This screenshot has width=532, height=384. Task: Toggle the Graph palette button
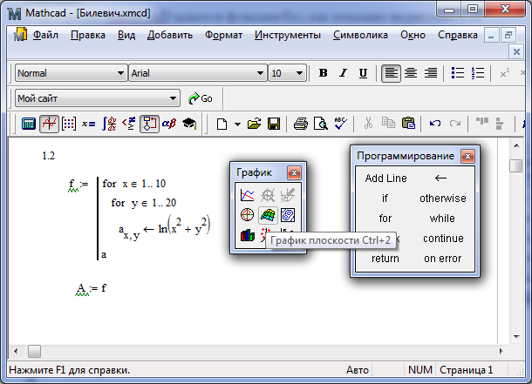point(49,124)
